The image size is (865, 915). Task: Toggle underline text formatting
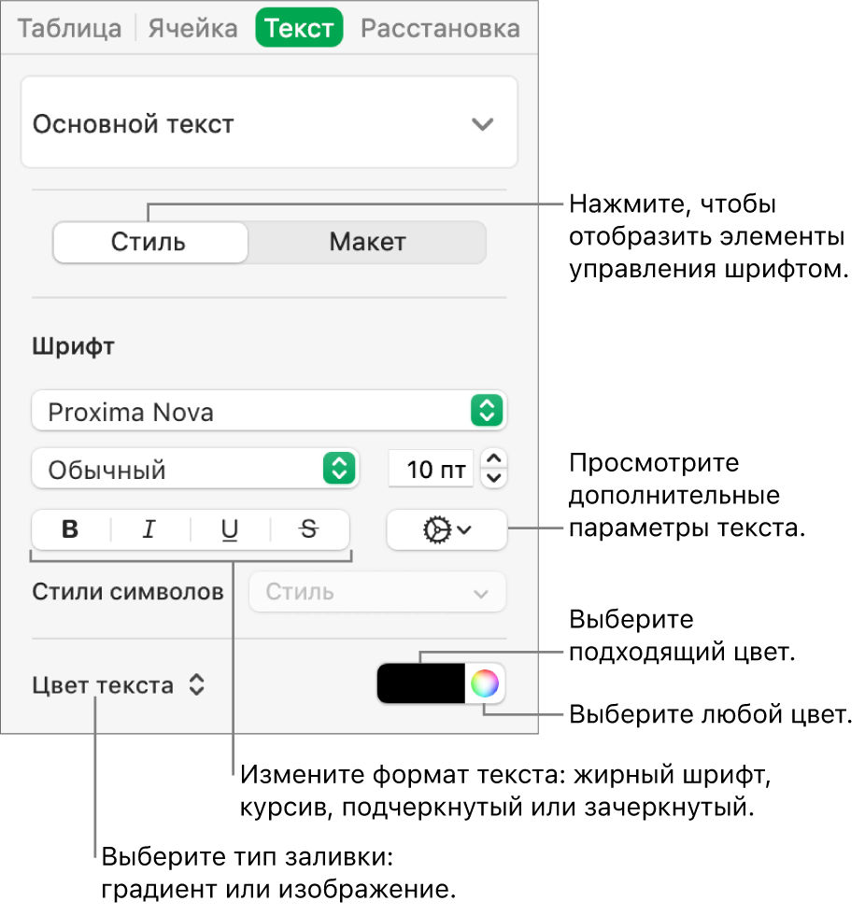[x=230, y=529]
